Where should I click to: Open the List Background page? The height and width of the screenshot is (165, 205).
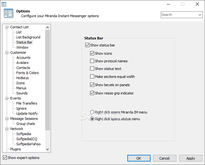[28, 37]
